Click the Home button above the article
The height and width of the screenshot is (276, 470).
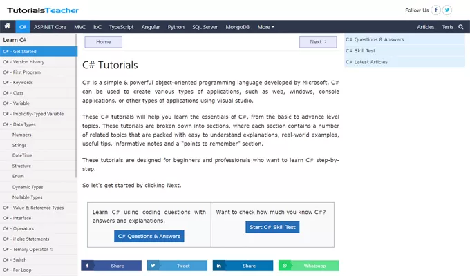tap(104, 42)
